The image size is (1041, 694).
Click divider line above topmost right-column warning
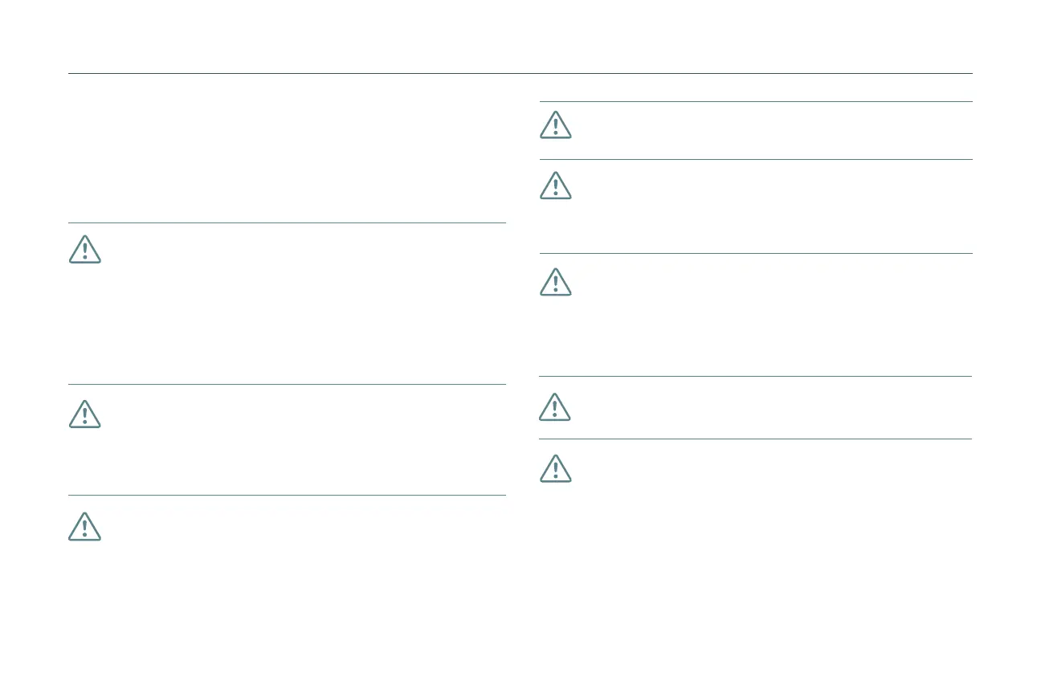pyautogui.click(x=755, y=102)
